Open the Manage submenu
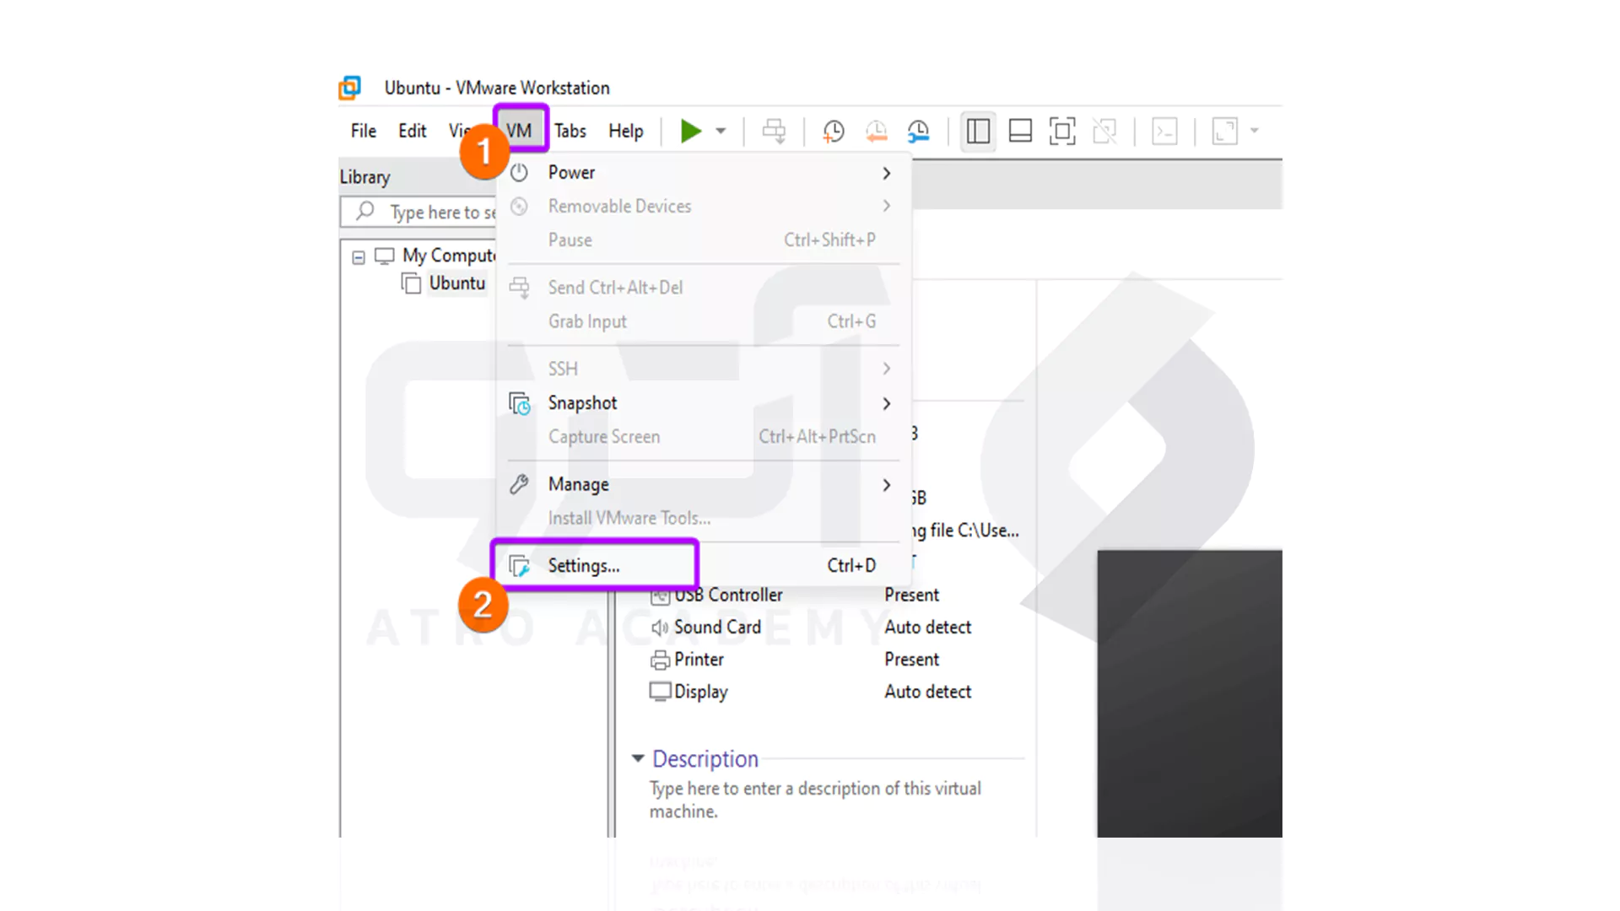The width and height of the screenshot is (1620, 911). click(x=702, y=484)
